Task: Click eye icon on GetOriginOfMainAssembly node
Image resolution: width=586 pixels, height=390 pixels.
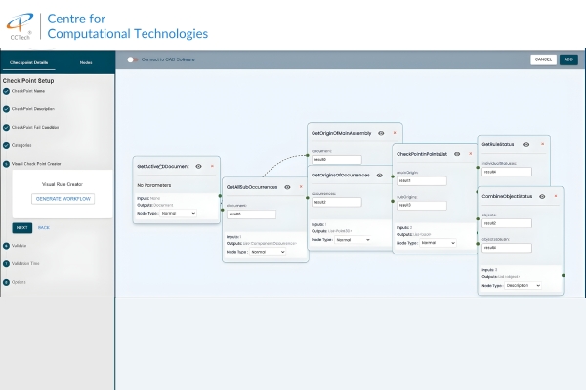Action: click(x=382, y=132)
